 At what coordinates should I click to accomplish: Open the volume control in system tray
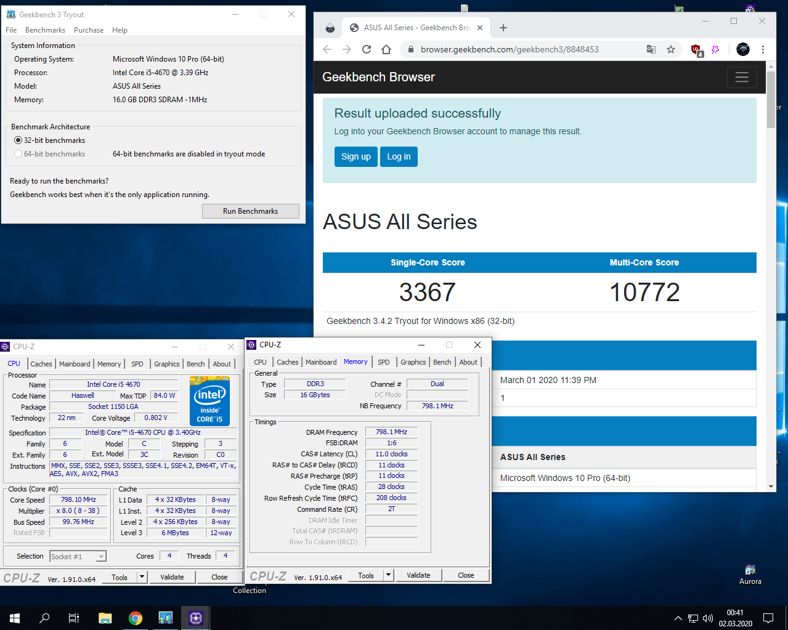(x=708, y=618)
